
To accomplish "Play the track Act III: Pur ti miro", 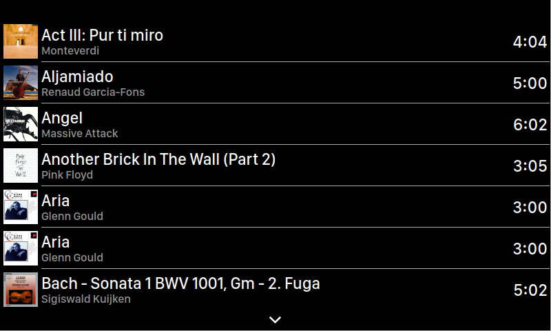I will pyautogui.click(x=102, y=35).
